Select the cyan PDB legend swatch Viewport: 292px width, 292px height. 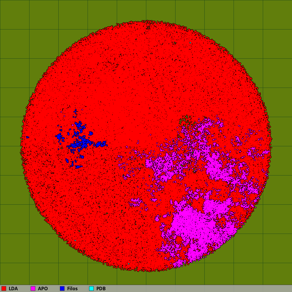(91, 288)
